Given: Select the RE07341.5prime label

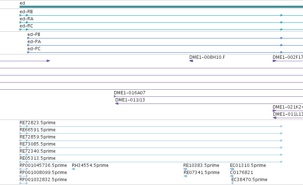Looking at the screenshot, I should (202, 173).
